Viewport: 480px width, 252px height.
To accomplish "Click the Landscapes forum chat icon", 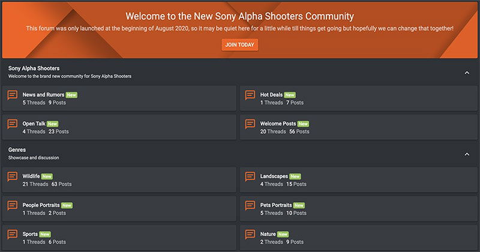I will [x=250, y=177].
